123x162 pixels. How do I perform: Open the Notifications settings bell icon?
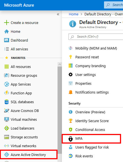(x=71, y=92)
